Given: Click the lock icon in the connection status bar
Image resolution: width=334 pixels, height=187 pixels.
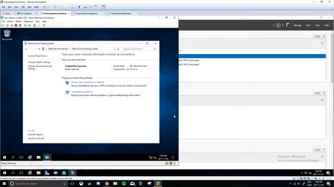Looking at the screenshot, I should click(x=174, y=163).
